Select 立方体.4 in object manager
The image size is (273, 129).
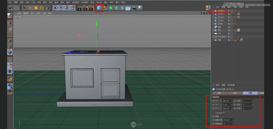(221, 11)
